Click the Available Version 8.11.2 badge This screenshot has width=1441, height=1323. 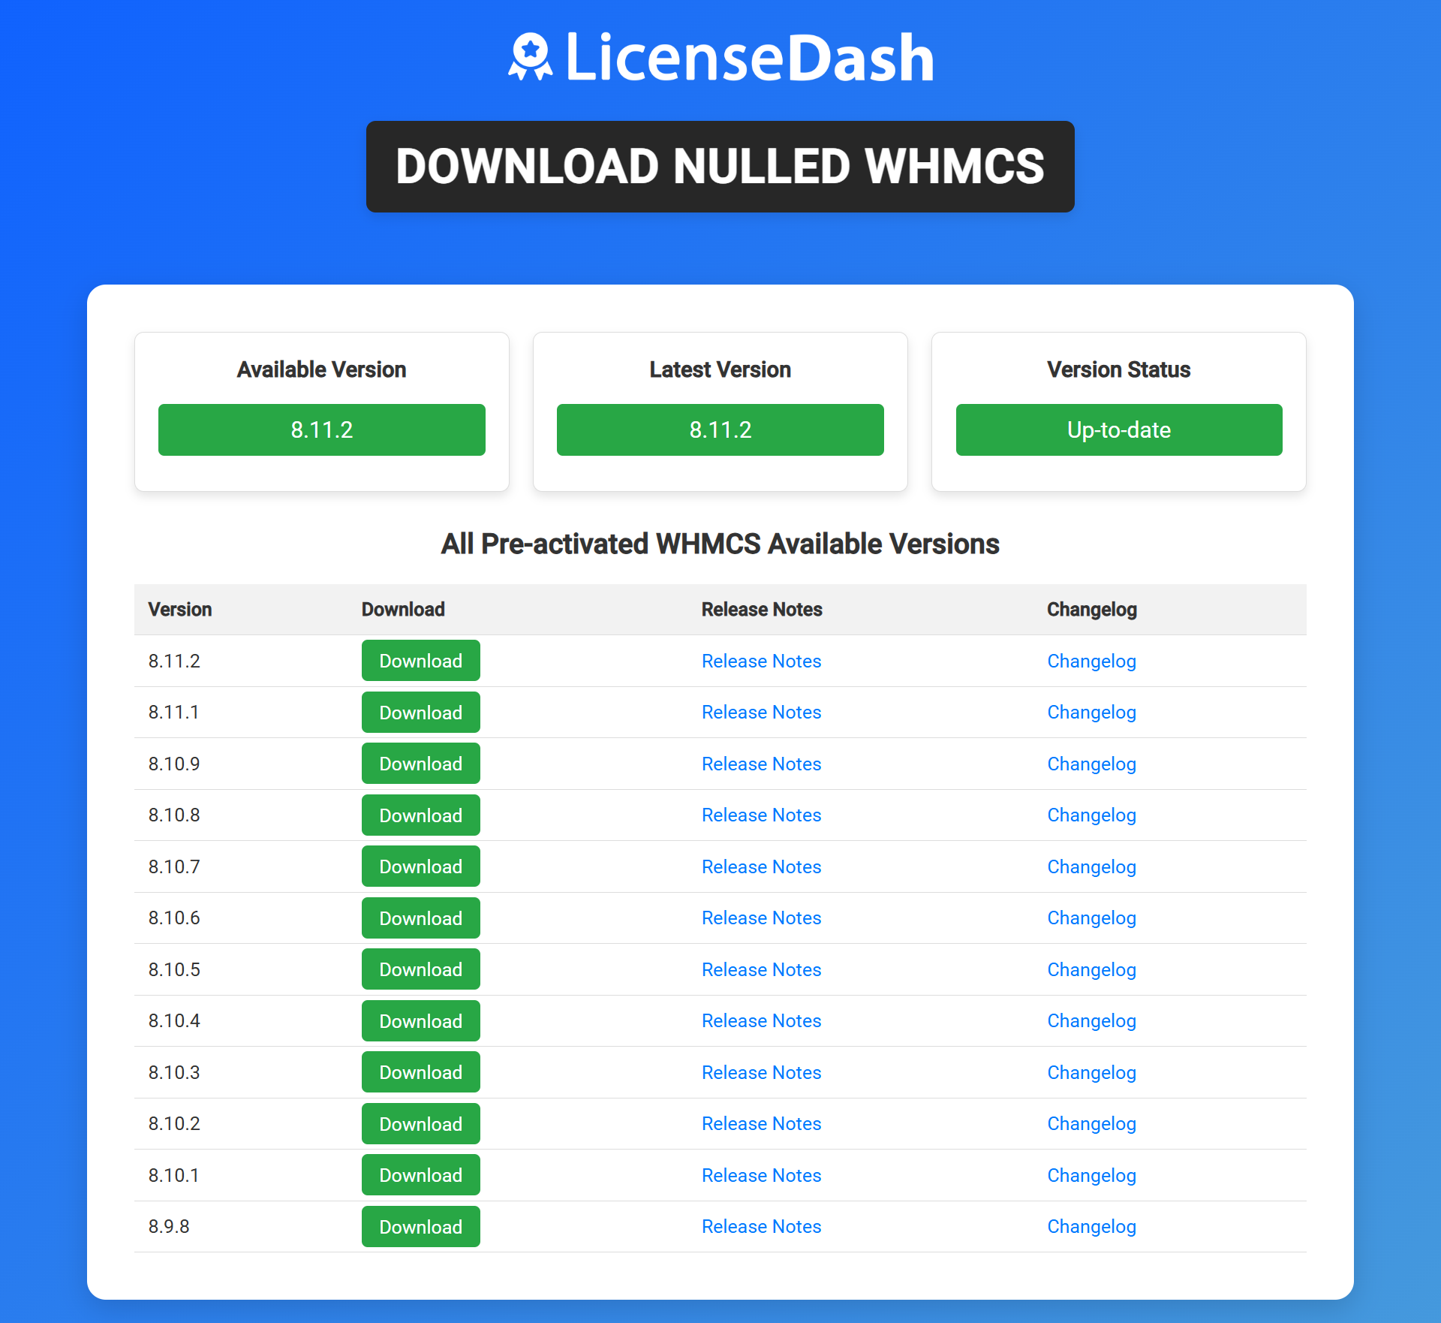[321, 429]
